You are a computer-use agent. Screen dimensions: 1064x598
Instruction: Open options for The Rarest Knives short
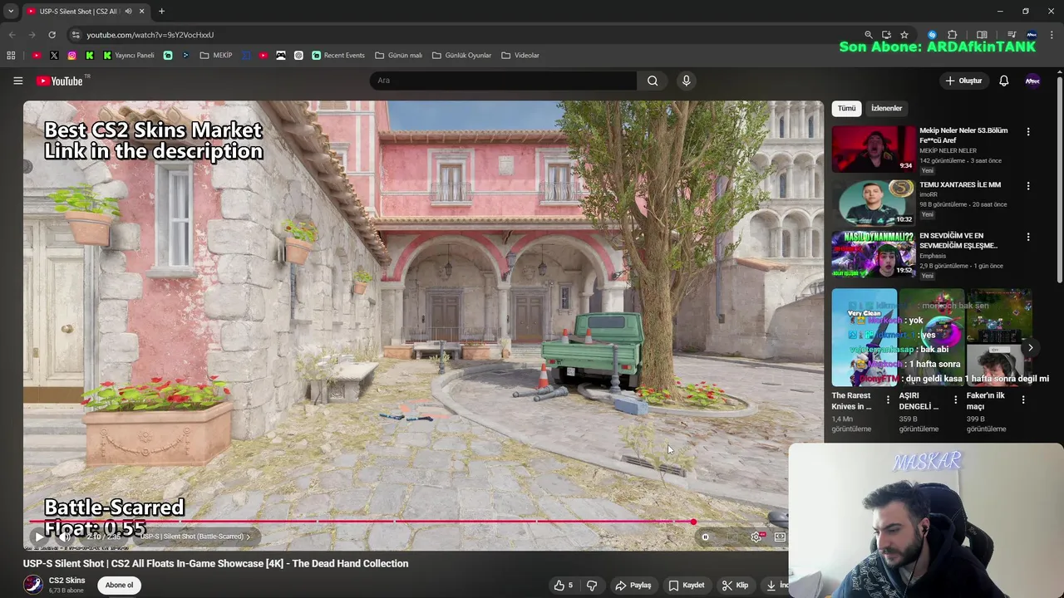[x=888, y=399]
